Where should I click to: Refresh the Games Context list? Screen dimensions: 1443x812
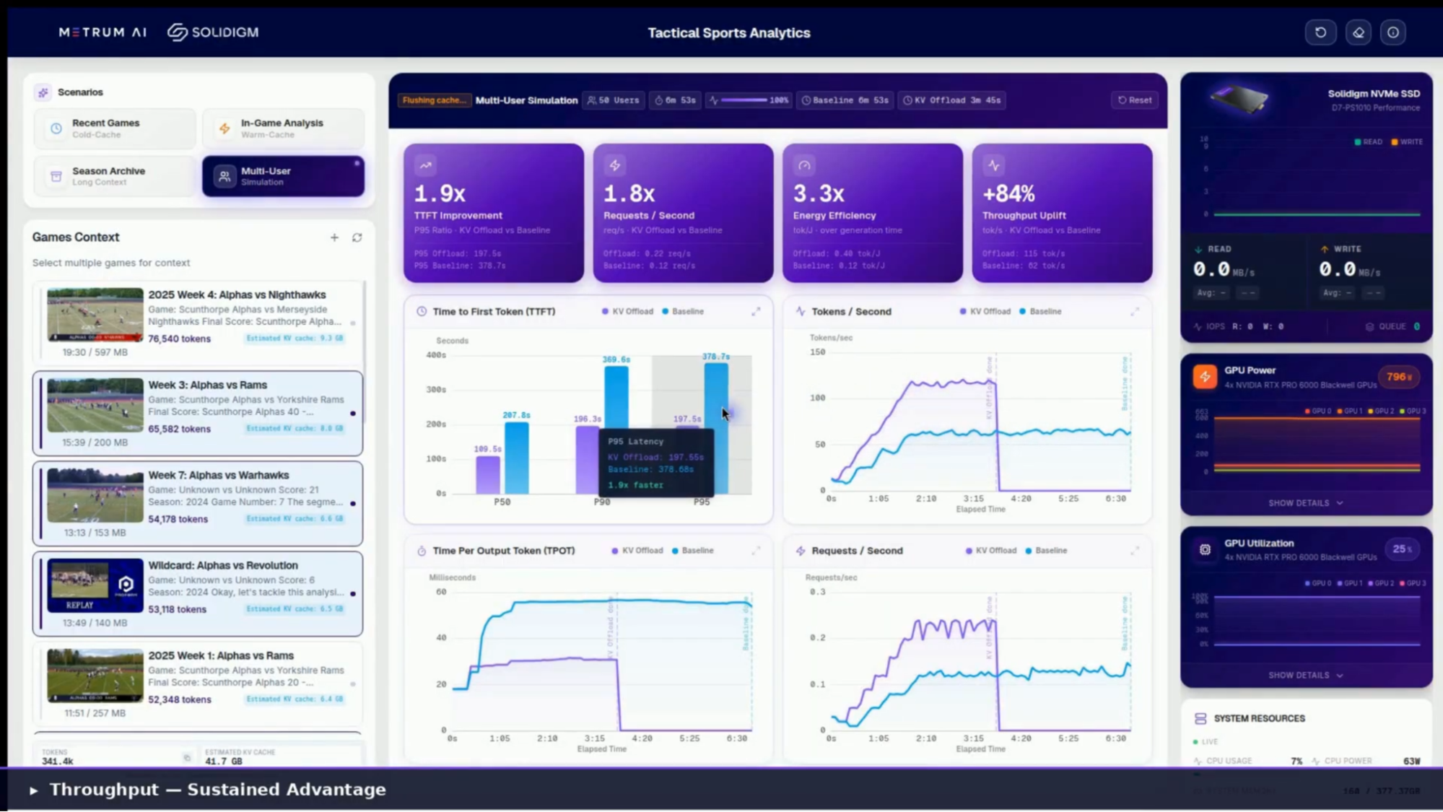(357, 237)
